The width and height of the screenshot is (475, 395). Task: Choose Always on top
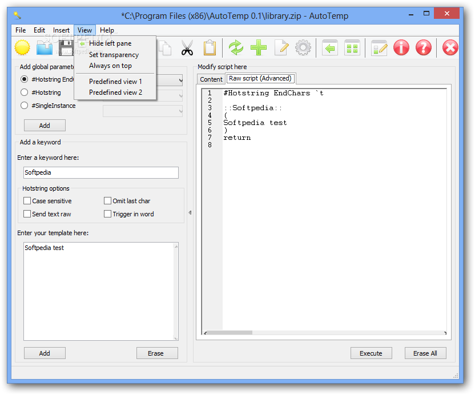click(x=115, y=66)
